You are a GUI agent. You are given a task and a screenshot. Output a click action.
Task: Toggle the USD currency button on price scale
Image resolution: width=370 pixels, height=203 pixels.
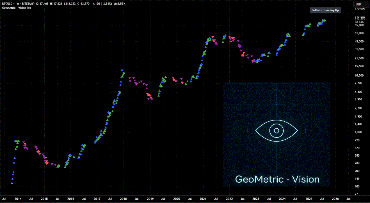pos(361,4)
